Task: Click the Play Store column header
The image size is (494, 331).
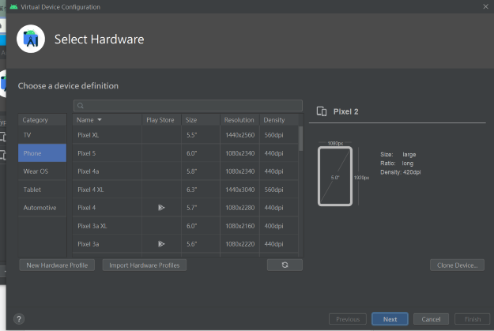Action: (x=161, y=120)
